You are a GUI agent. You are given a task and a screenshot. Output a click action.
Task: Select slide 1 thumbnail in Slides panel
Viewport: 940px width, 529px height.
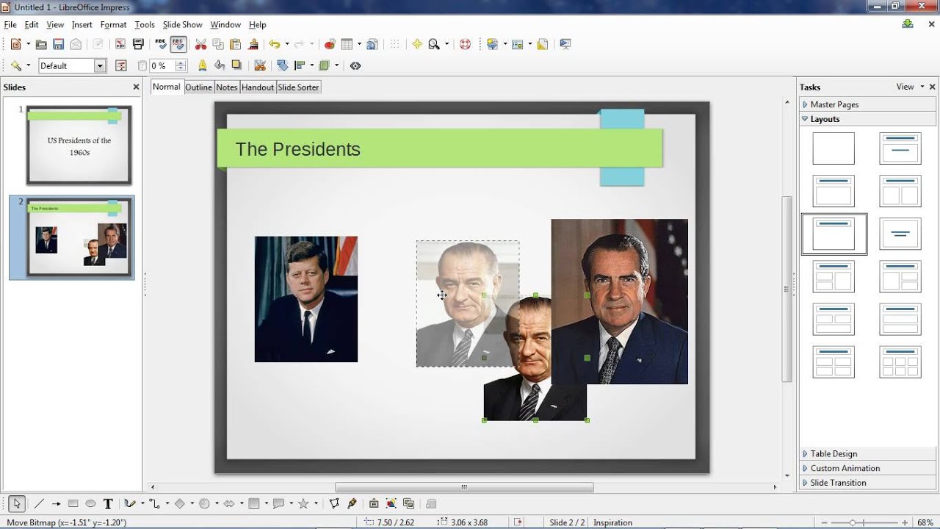[79, 145]
